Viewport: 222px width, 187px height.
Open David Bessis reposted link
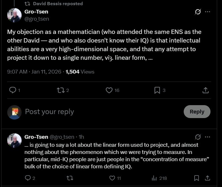[x=58, y=4]
